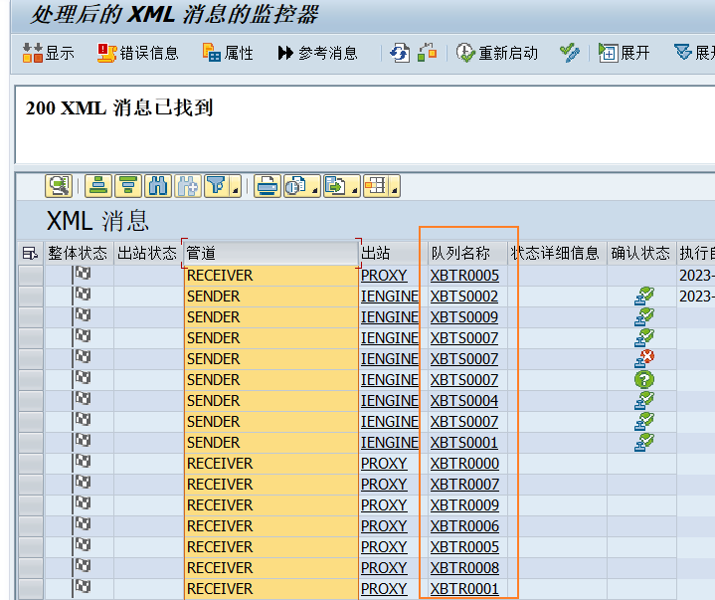Click the find next binoculars-plus icon
The width and height of the screenshot is (715, 600).
point(187,186)
